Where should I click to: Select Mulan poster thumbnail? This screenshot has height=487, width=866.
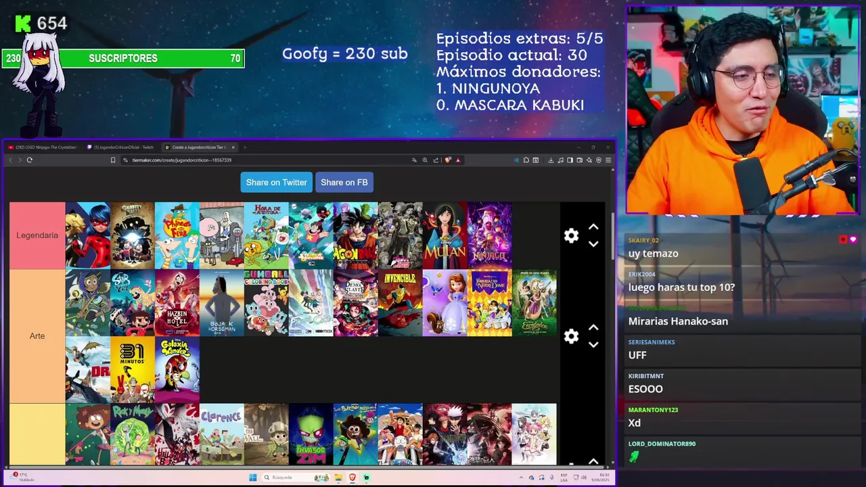tap(445, 235)
